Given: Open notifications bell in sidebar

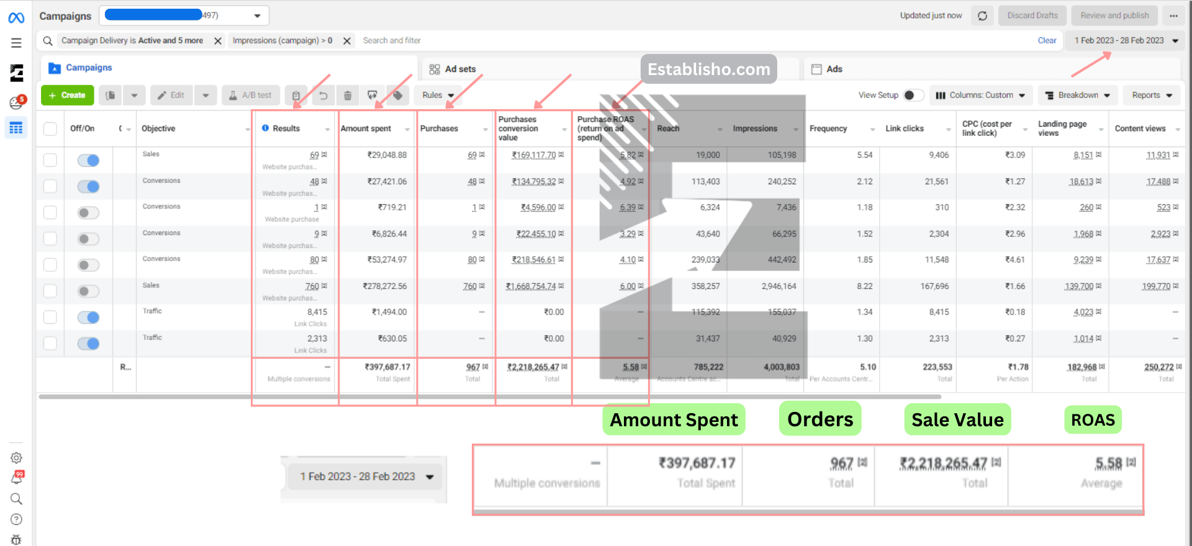Looking at the screenshot, I should pos(16,478).
